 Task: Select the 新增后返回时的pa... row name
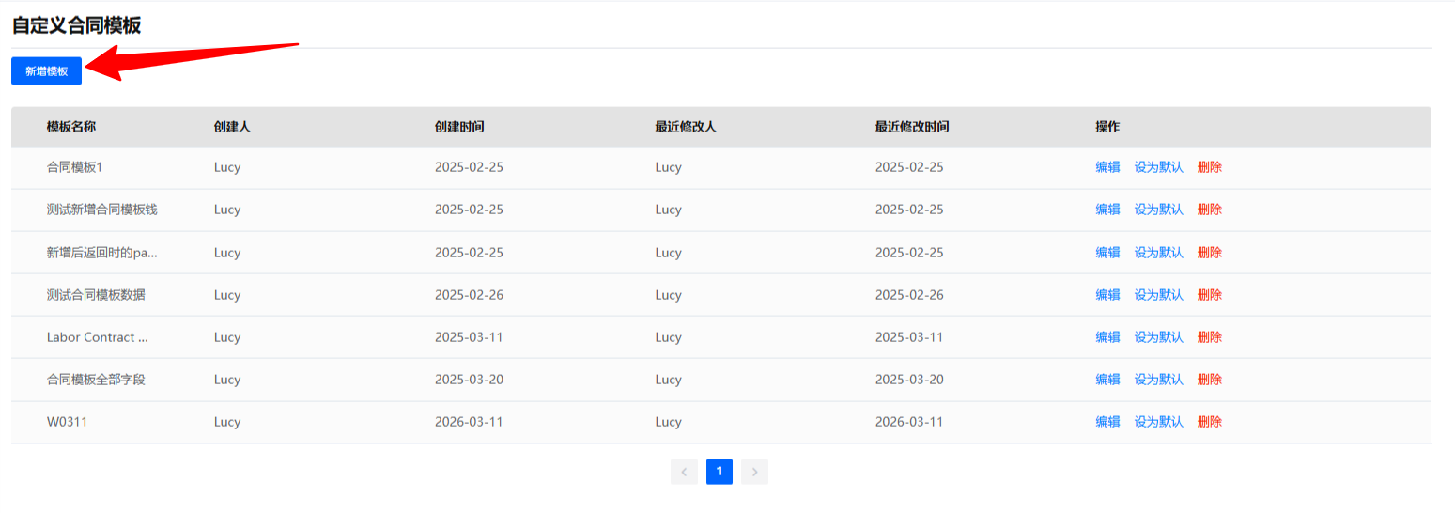[x=103, y=253]
